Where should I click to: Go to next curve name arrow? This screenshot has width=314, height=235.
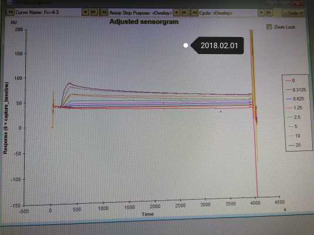point(93,12)
